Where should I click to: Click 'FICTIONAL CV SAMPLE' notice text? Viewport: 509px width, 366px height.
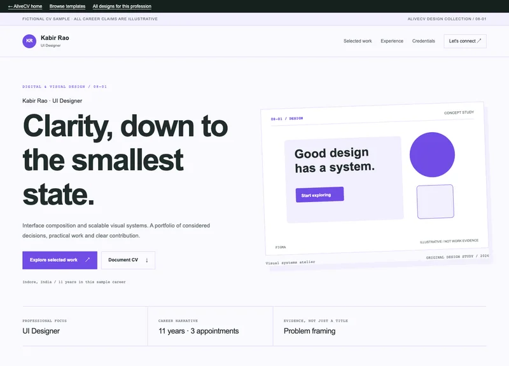(x=90, y=19)
